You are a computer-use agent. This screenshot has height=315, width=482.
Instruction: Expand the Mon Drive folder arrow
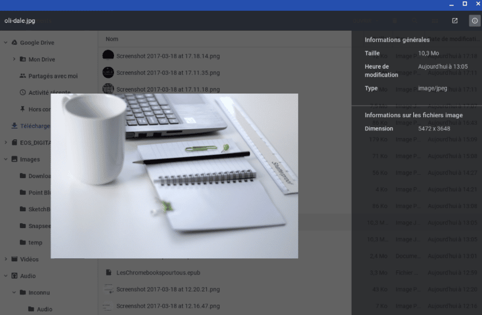[x=14, y=60]
